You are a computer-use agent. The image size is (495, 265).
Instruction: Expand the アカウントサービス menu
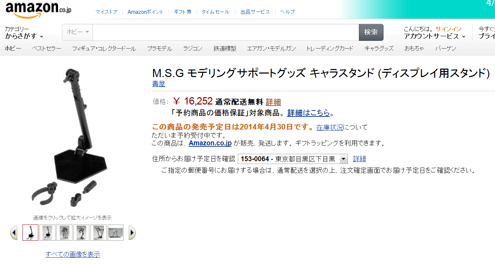coord(434,36)
